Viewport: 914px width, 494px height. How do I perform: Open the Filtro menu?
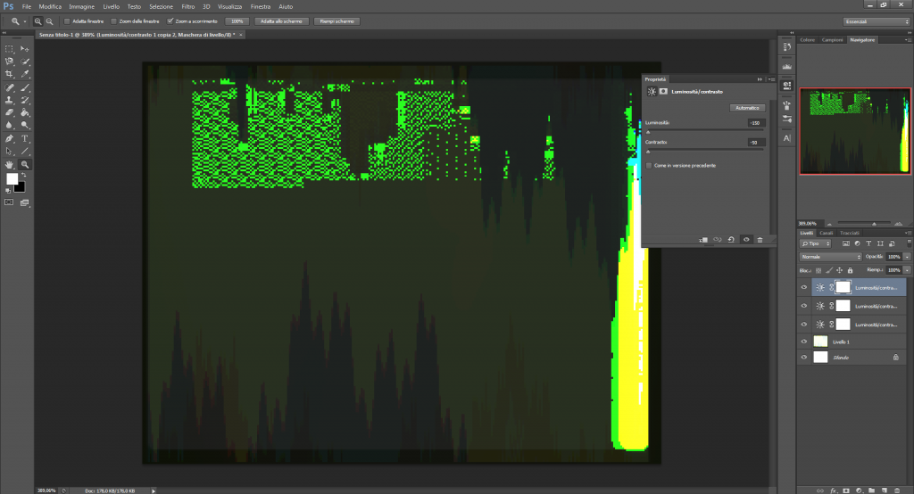(188, 6)
